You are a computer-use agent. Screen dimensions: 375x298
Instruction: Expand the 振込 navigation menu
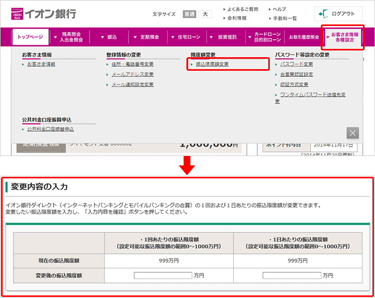[108, 37]
